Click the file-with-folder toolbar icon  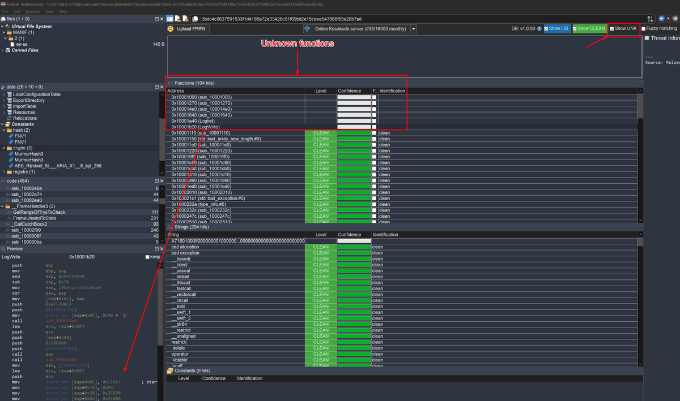pos(177,19)
